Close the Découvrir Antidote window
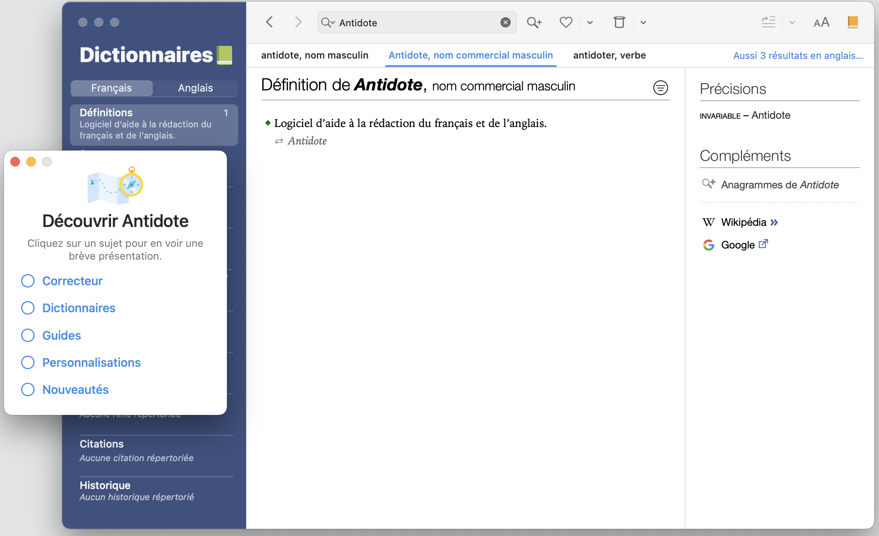 pyautogui.click(x=15, y=162)
